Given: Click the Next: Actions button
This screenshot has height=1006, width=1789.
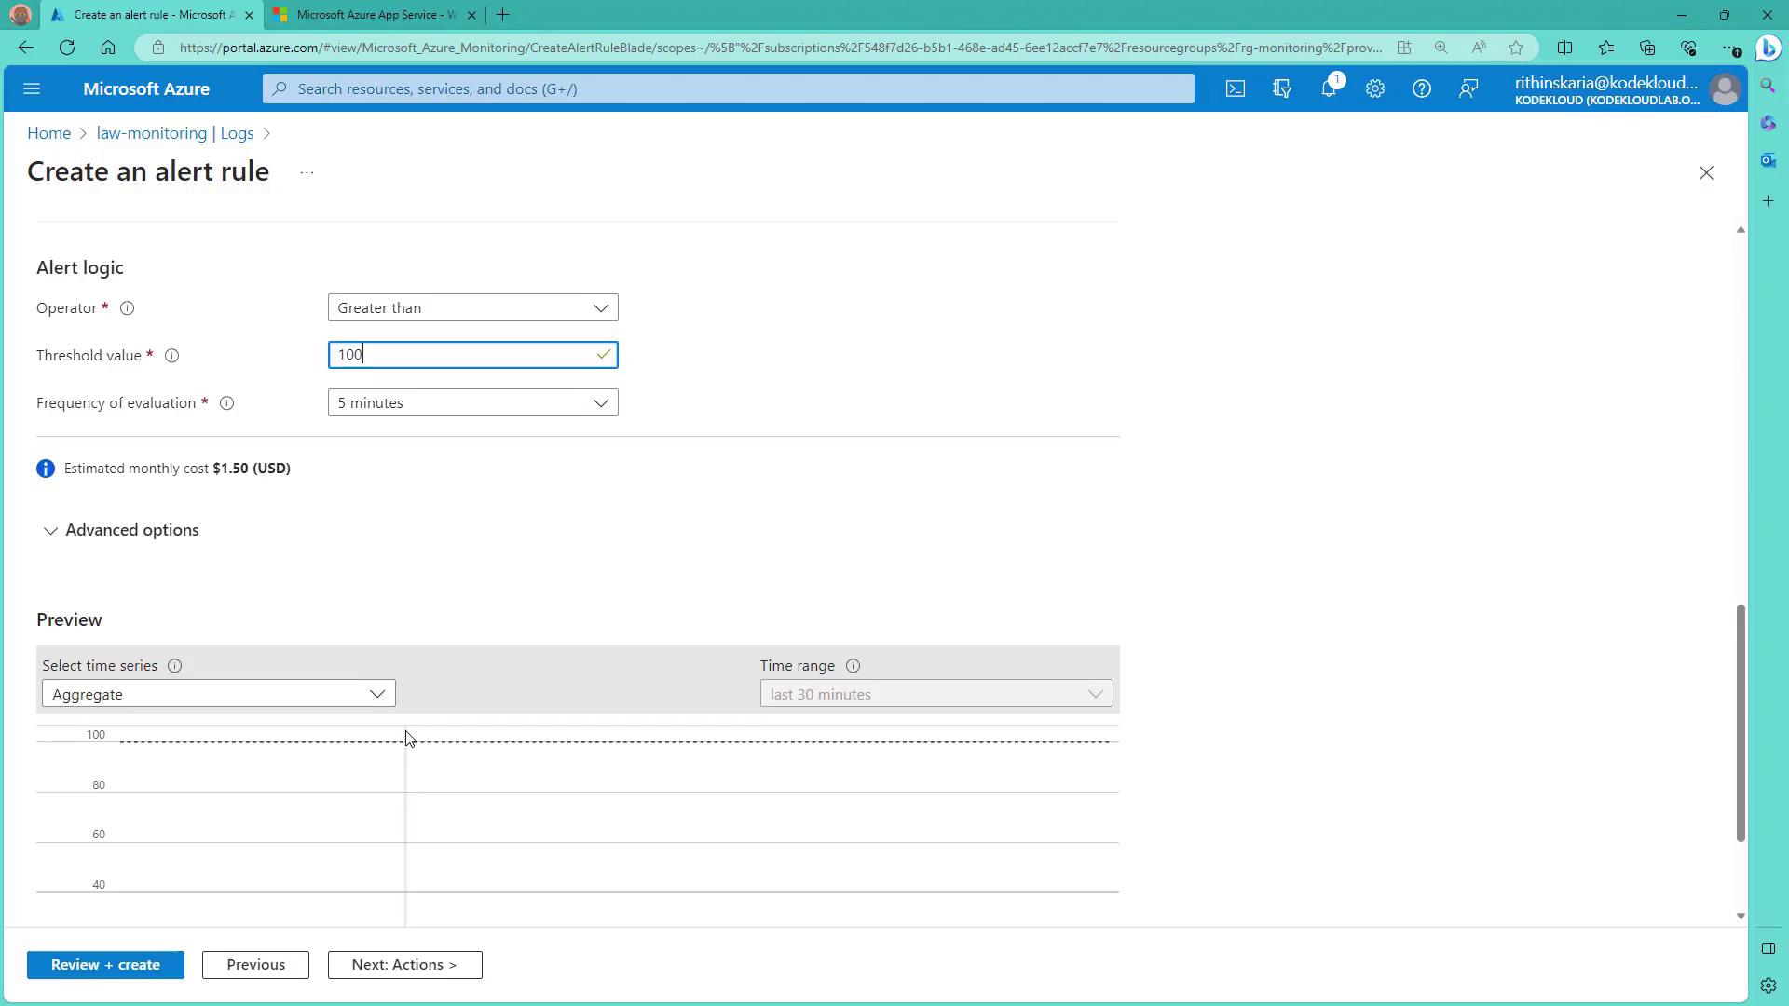Looking at the screenshot, I should 404,965.
